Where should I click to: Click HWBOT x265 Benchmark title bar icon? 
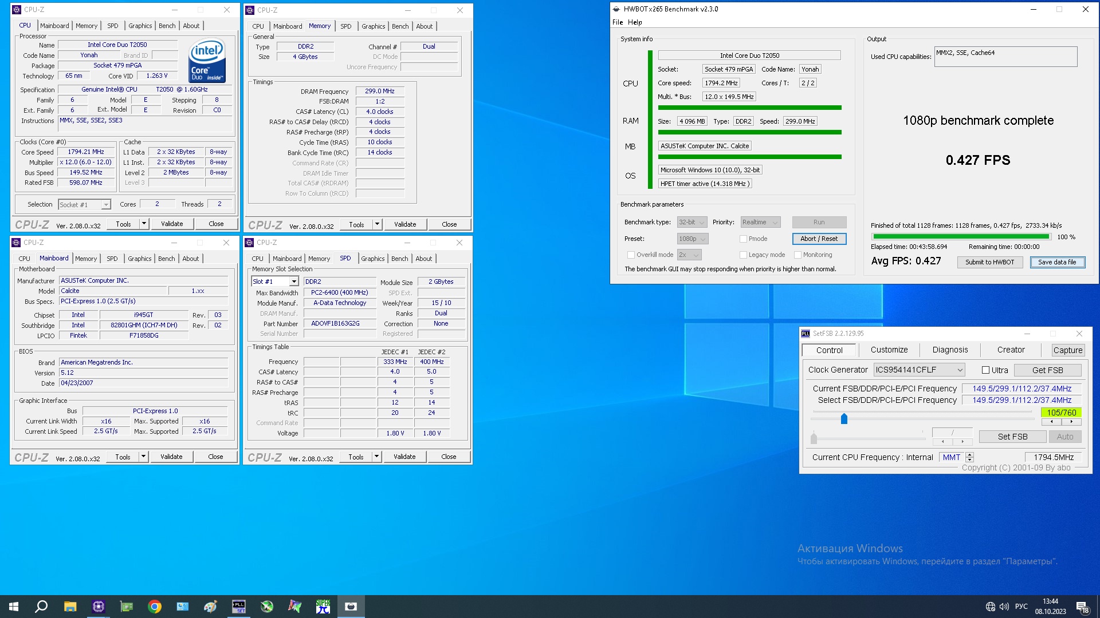coord(616,9)
